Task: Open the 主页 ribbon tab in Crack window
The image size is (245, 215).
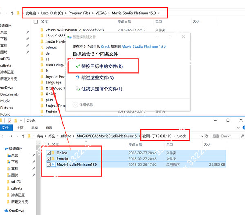Action: click(x=20, y=128)
